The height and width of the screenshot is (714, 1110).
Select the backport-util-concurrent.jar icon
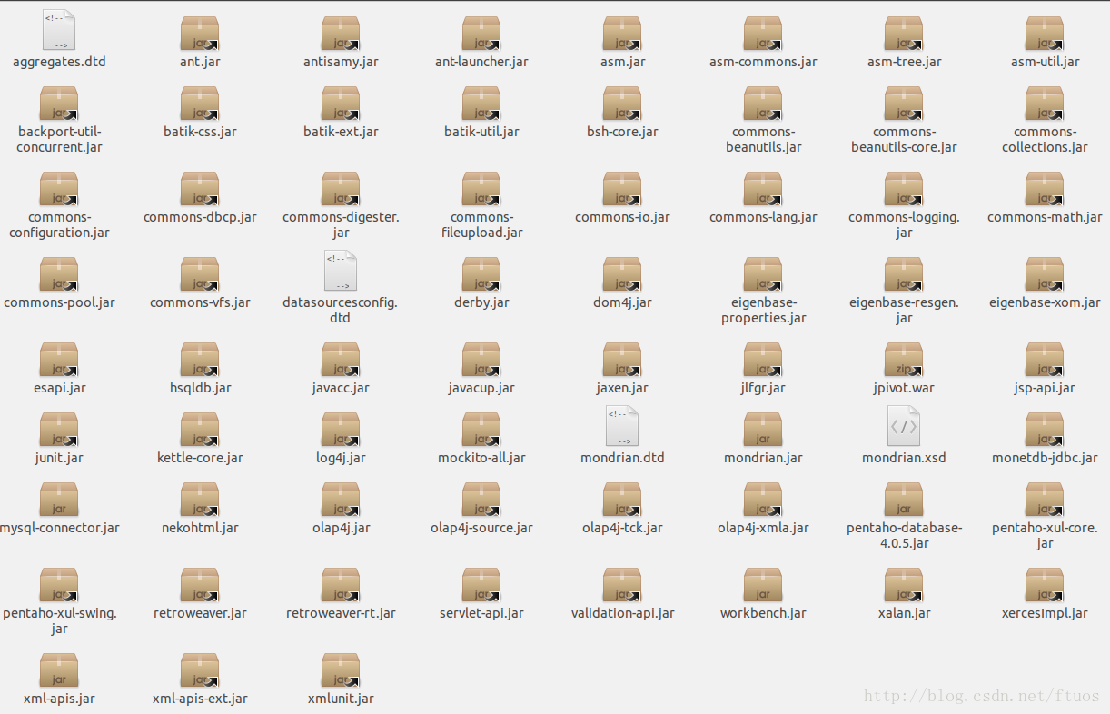click(59, 104)
